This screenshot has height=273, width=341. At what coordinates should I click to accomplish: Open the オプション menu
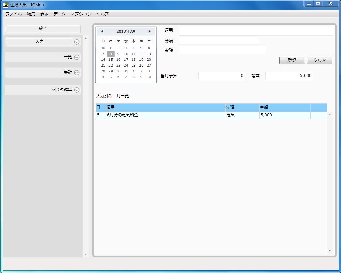pyautogui.click(x=81, y=14)
